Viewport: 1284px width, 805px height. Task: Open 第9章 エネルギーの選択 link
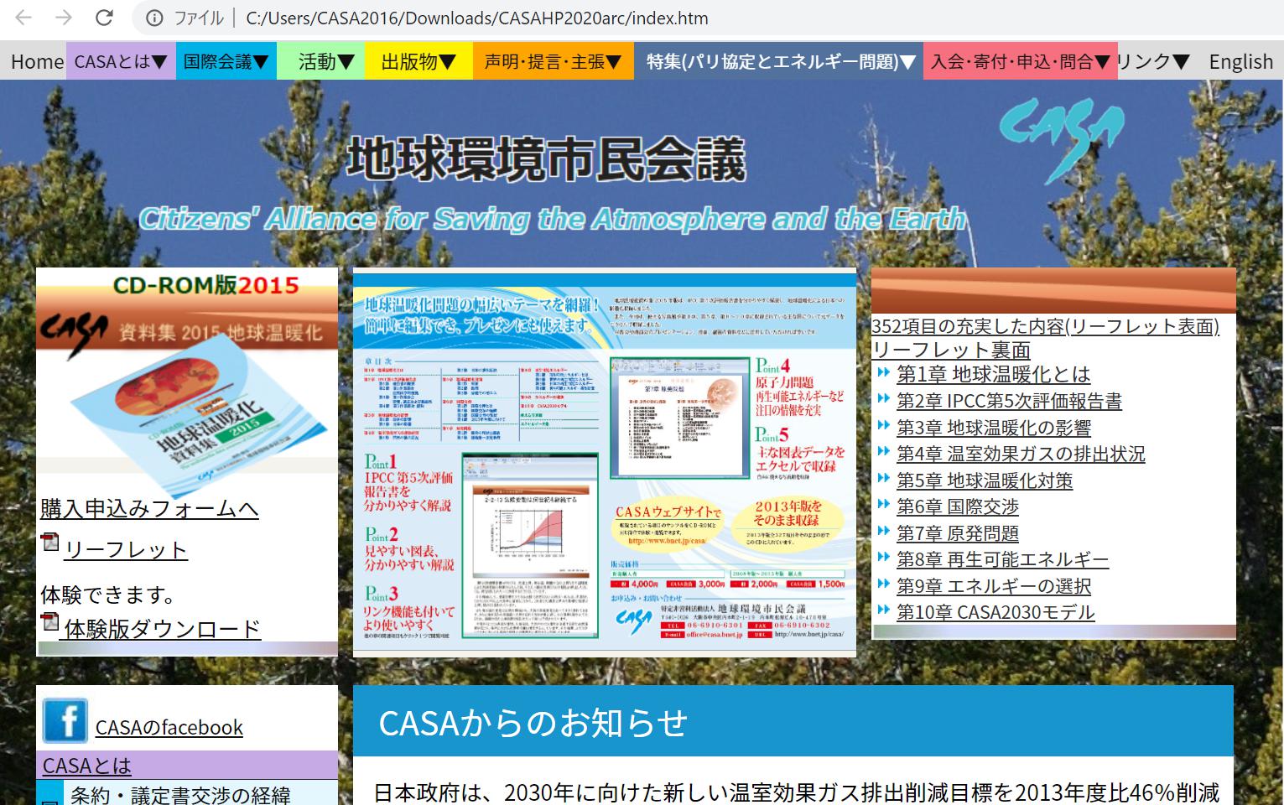pos(994,586)
